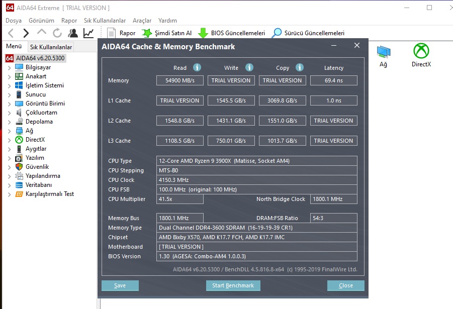Click the Read info icon
Image resolution: width=453 pixels, height=309 pixels.
coord(197,67)
